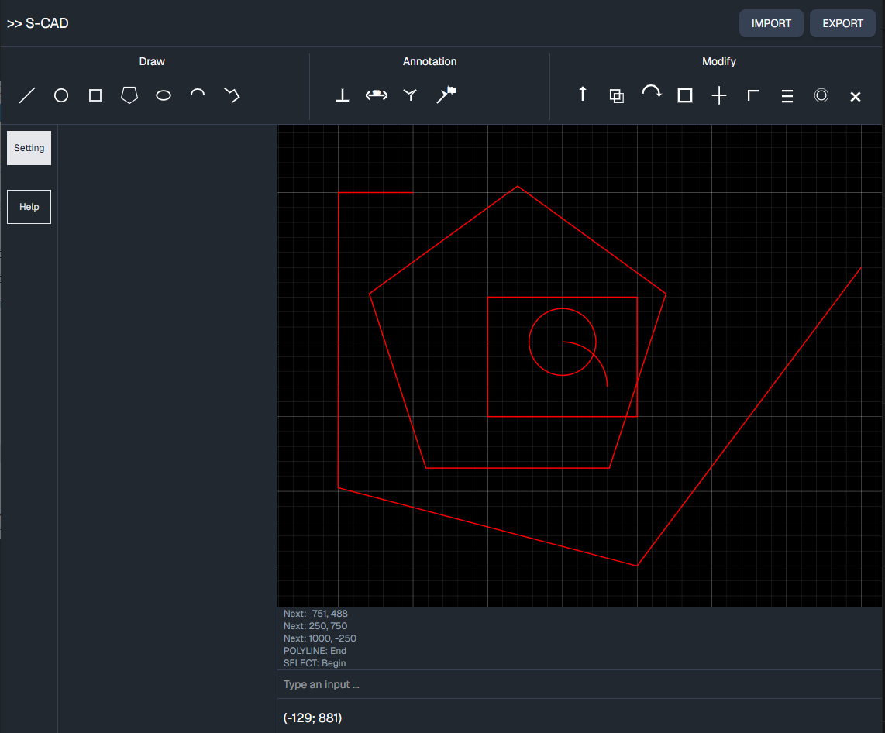Choose the Rectangle draw tool

coord(95,95)
